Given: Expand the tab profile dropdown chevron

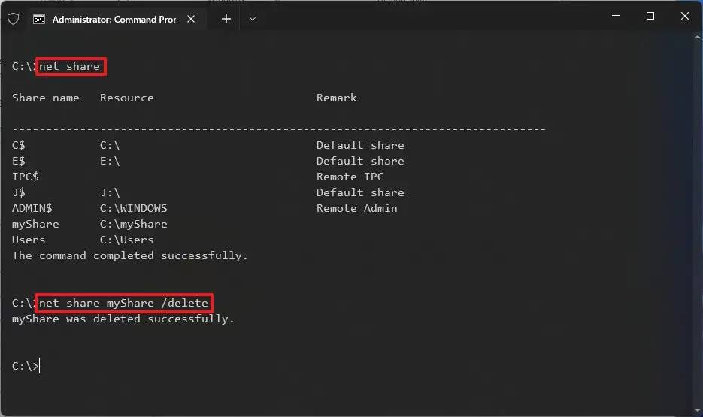Looking at the screenshot, I should click(x=253, y=19).
